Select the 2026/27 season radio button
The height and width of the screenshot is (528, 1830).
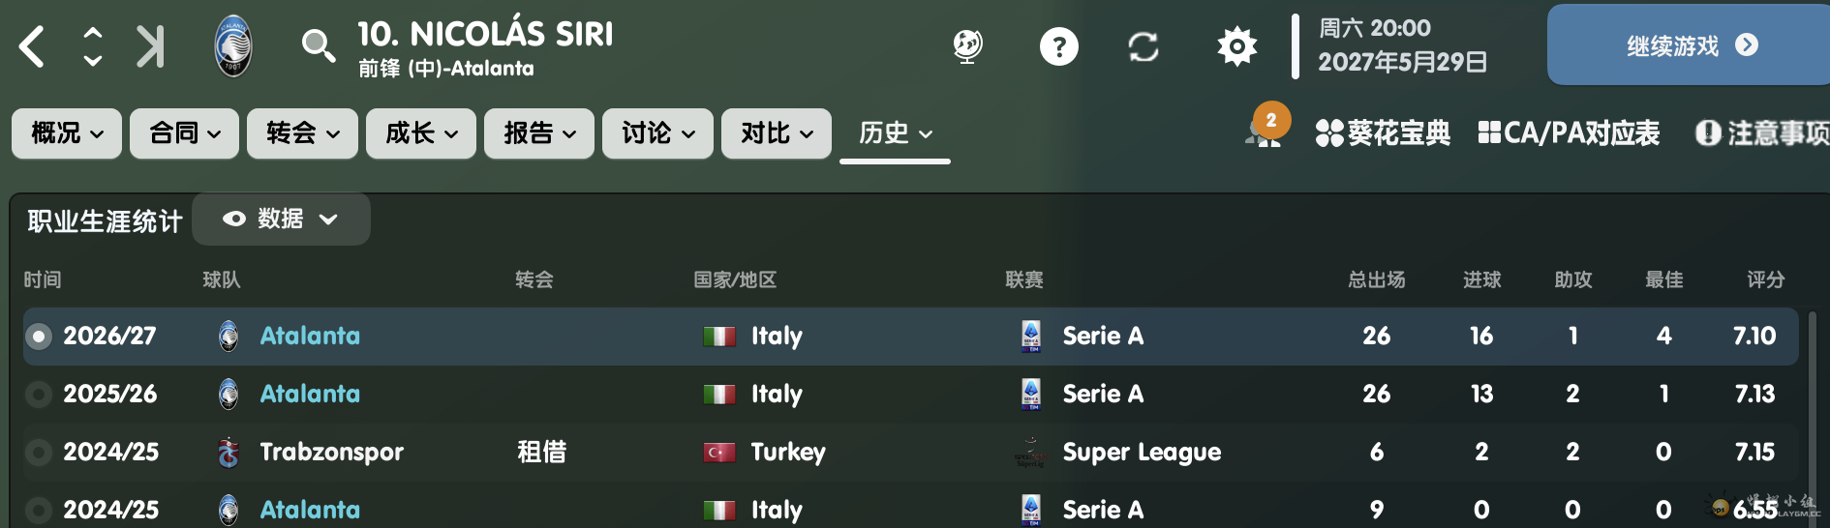point(39,337)
